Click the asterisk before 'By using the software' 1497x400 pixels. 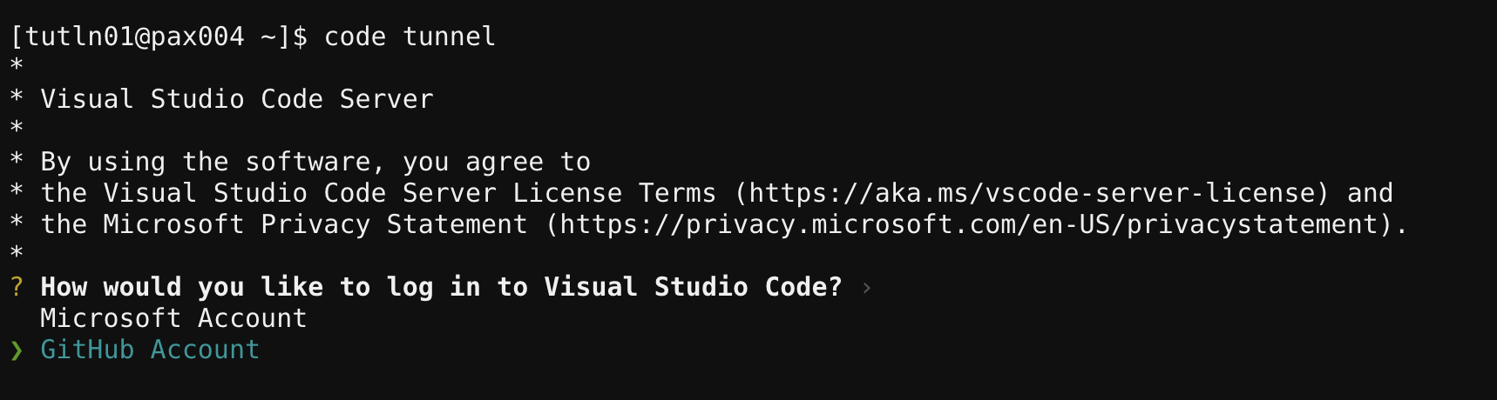17,162
